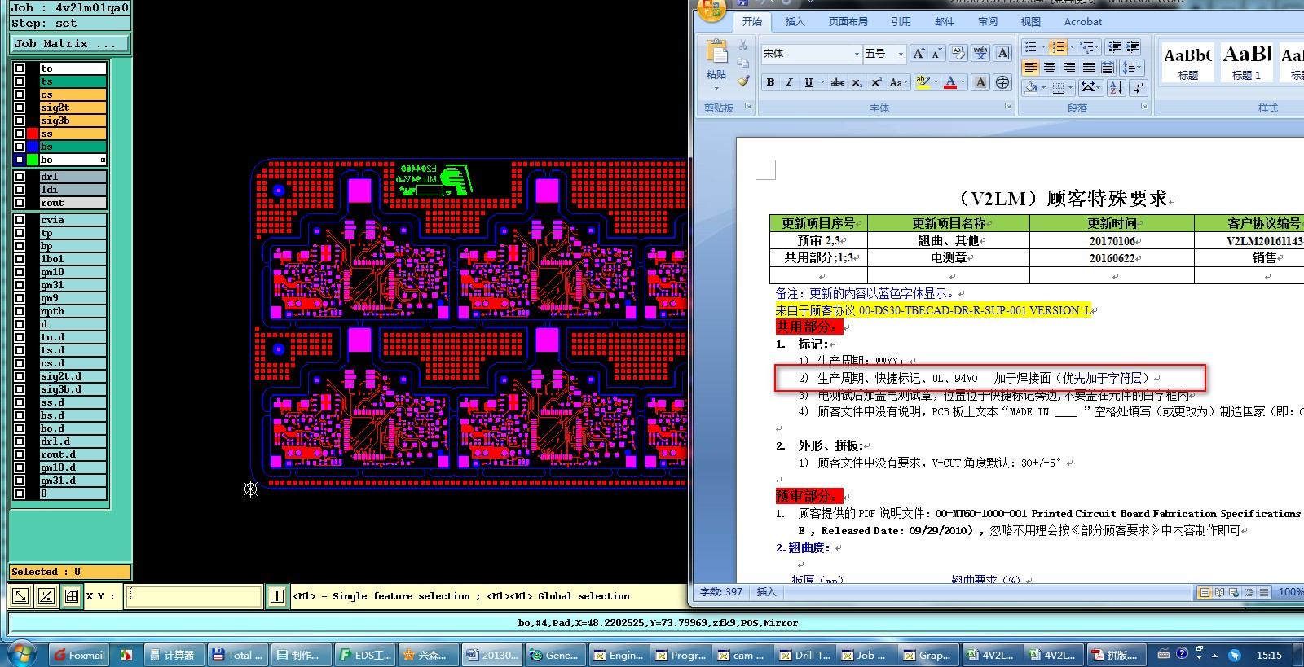Toggle display checkbox for layer drl
This screenshot has width=1304, height=667.
[x=20, y=177]
